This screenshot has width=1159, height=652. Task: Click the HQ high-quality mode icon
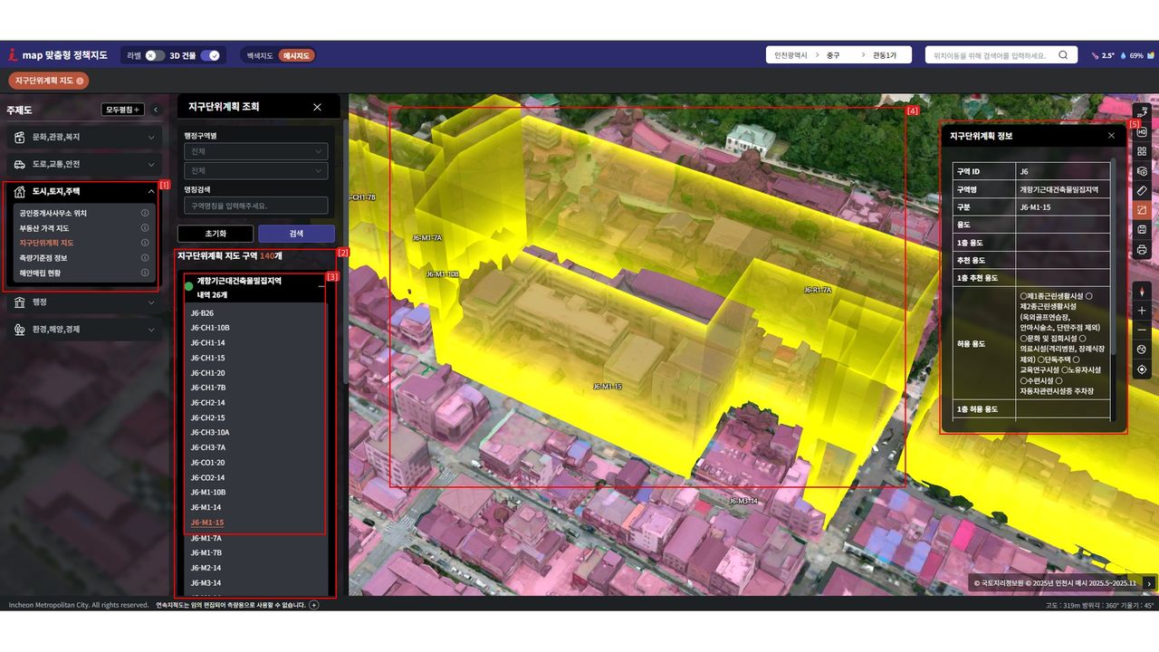click(1142, 131)
